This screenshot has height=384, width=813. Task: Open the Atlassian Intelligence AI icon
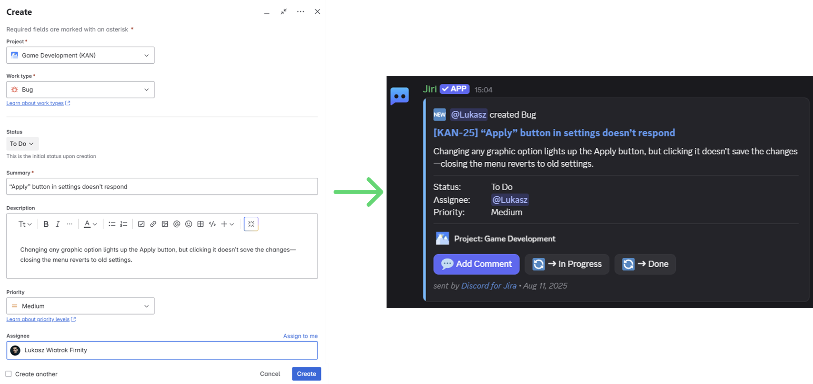click(251, 224)
